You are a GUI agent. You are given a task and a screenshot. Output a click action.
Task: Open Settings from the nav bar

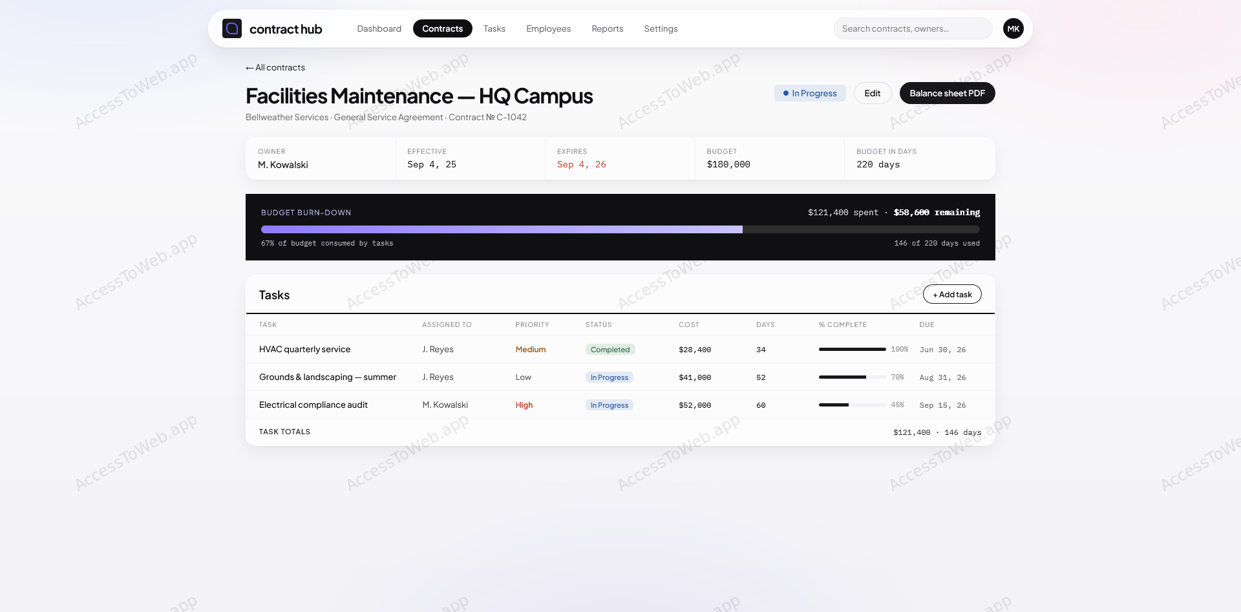[661, 28]
